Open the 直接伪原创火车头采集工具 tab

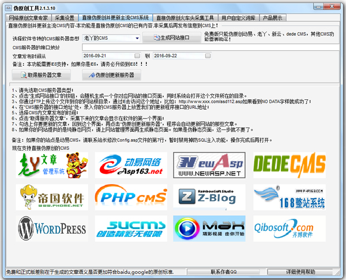[185, 18]
